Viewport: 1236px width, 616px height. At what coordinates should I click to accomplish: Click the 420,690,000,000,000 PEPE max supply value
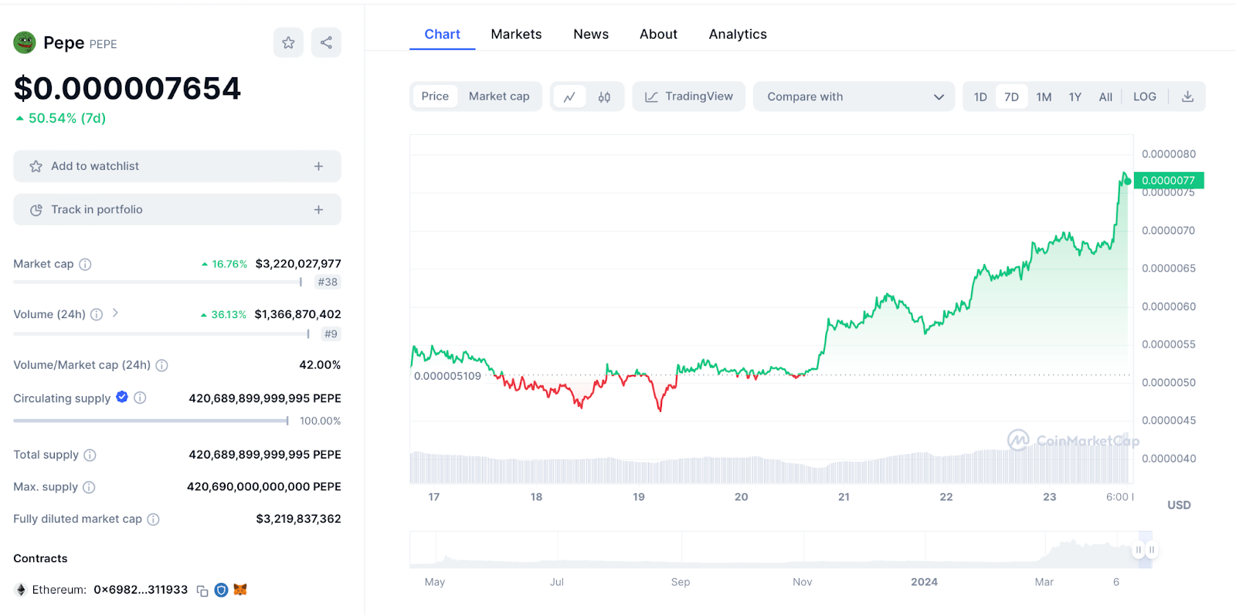tap(264, 487)
